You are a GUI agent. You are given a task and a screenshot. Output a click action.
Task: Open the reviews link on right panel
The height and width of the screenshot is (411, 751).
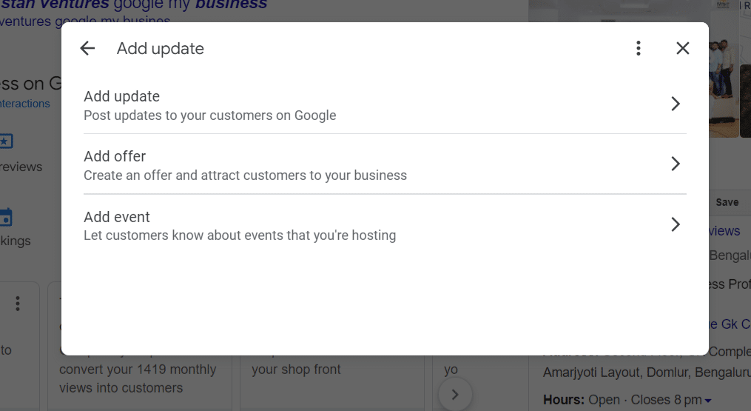click(x=725, y=231)
